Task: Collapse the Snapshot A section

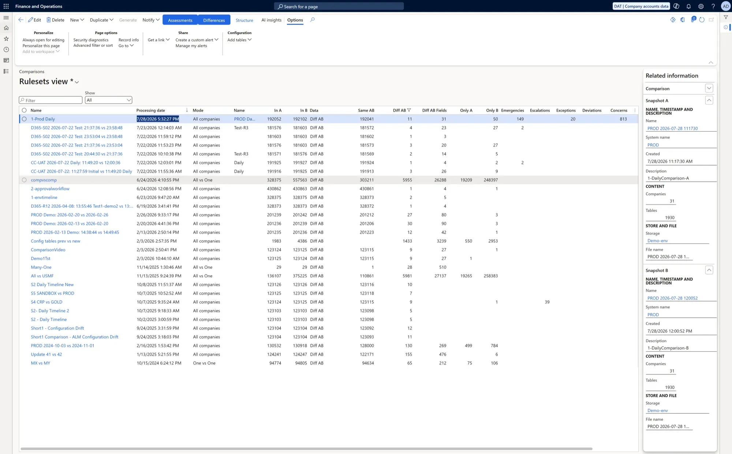Action: (709, 100)
